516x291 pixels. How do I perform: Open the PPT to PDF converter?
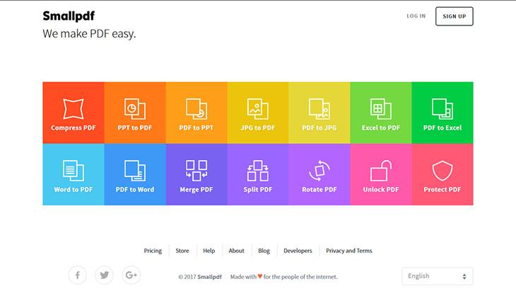pyautogui.click(x=135, y=113)
